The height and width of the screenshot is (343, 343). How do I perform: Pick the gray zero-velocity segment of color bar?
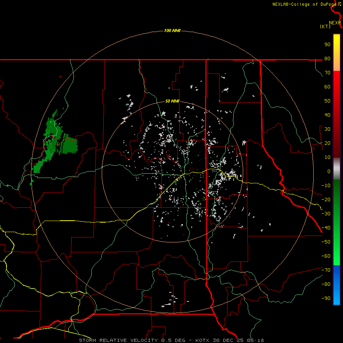[337, 169]
